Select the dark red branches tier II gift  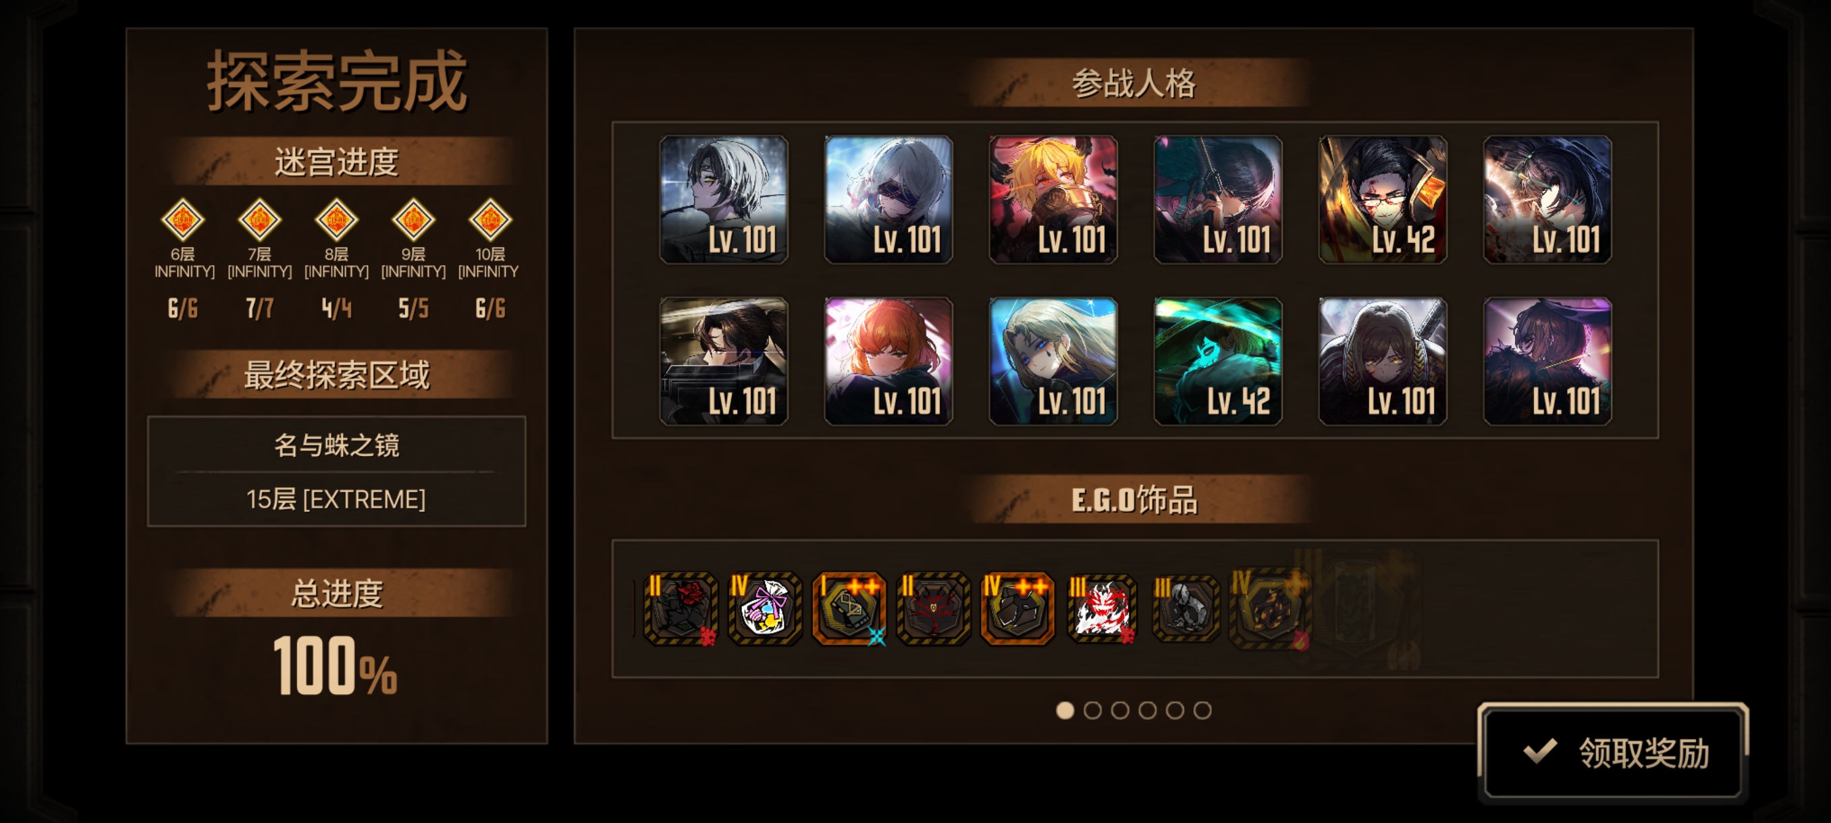[x=932, y=608]
